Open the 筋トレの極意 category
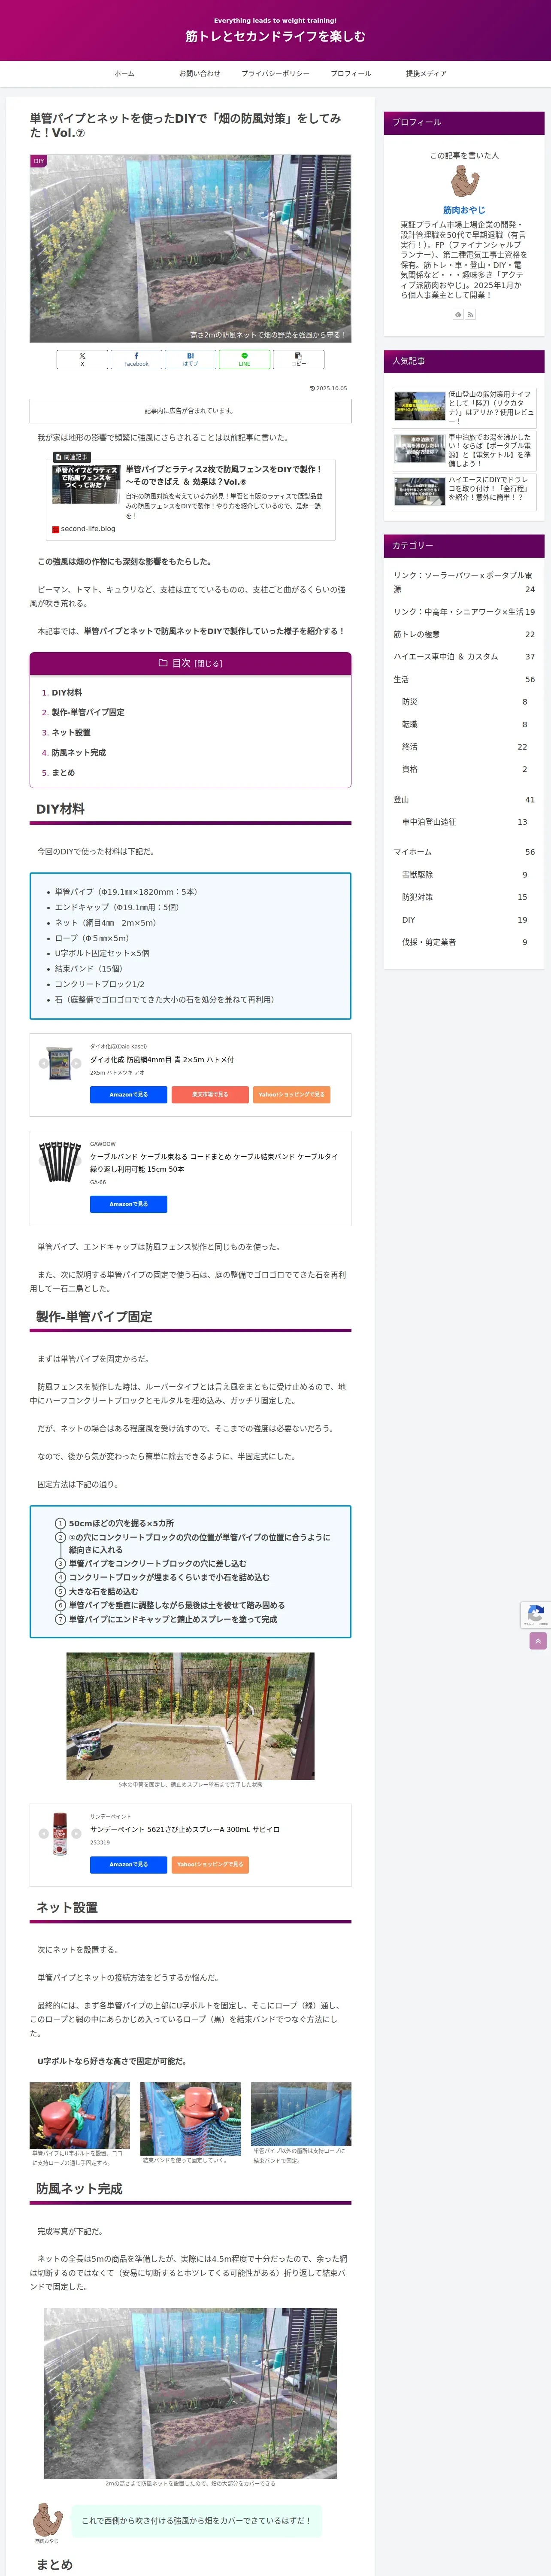This screenshot has width=551, height=2576. point(464,634)
